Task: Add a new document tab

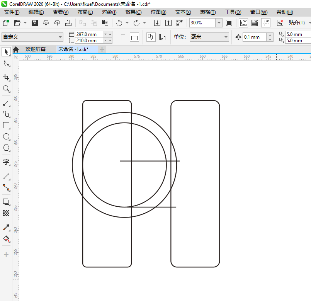Action: [102, 49]
